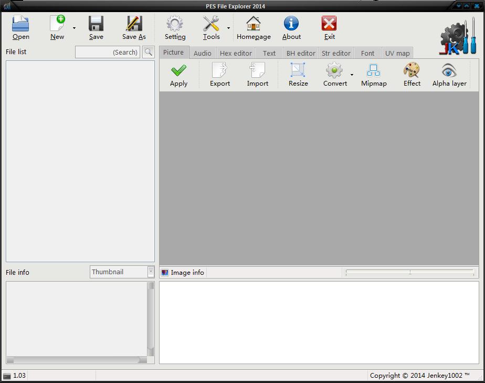The width and height of the screenshot is (485, 383).
Task: Click the Tools wrench icon
Action: coord(211,24)
